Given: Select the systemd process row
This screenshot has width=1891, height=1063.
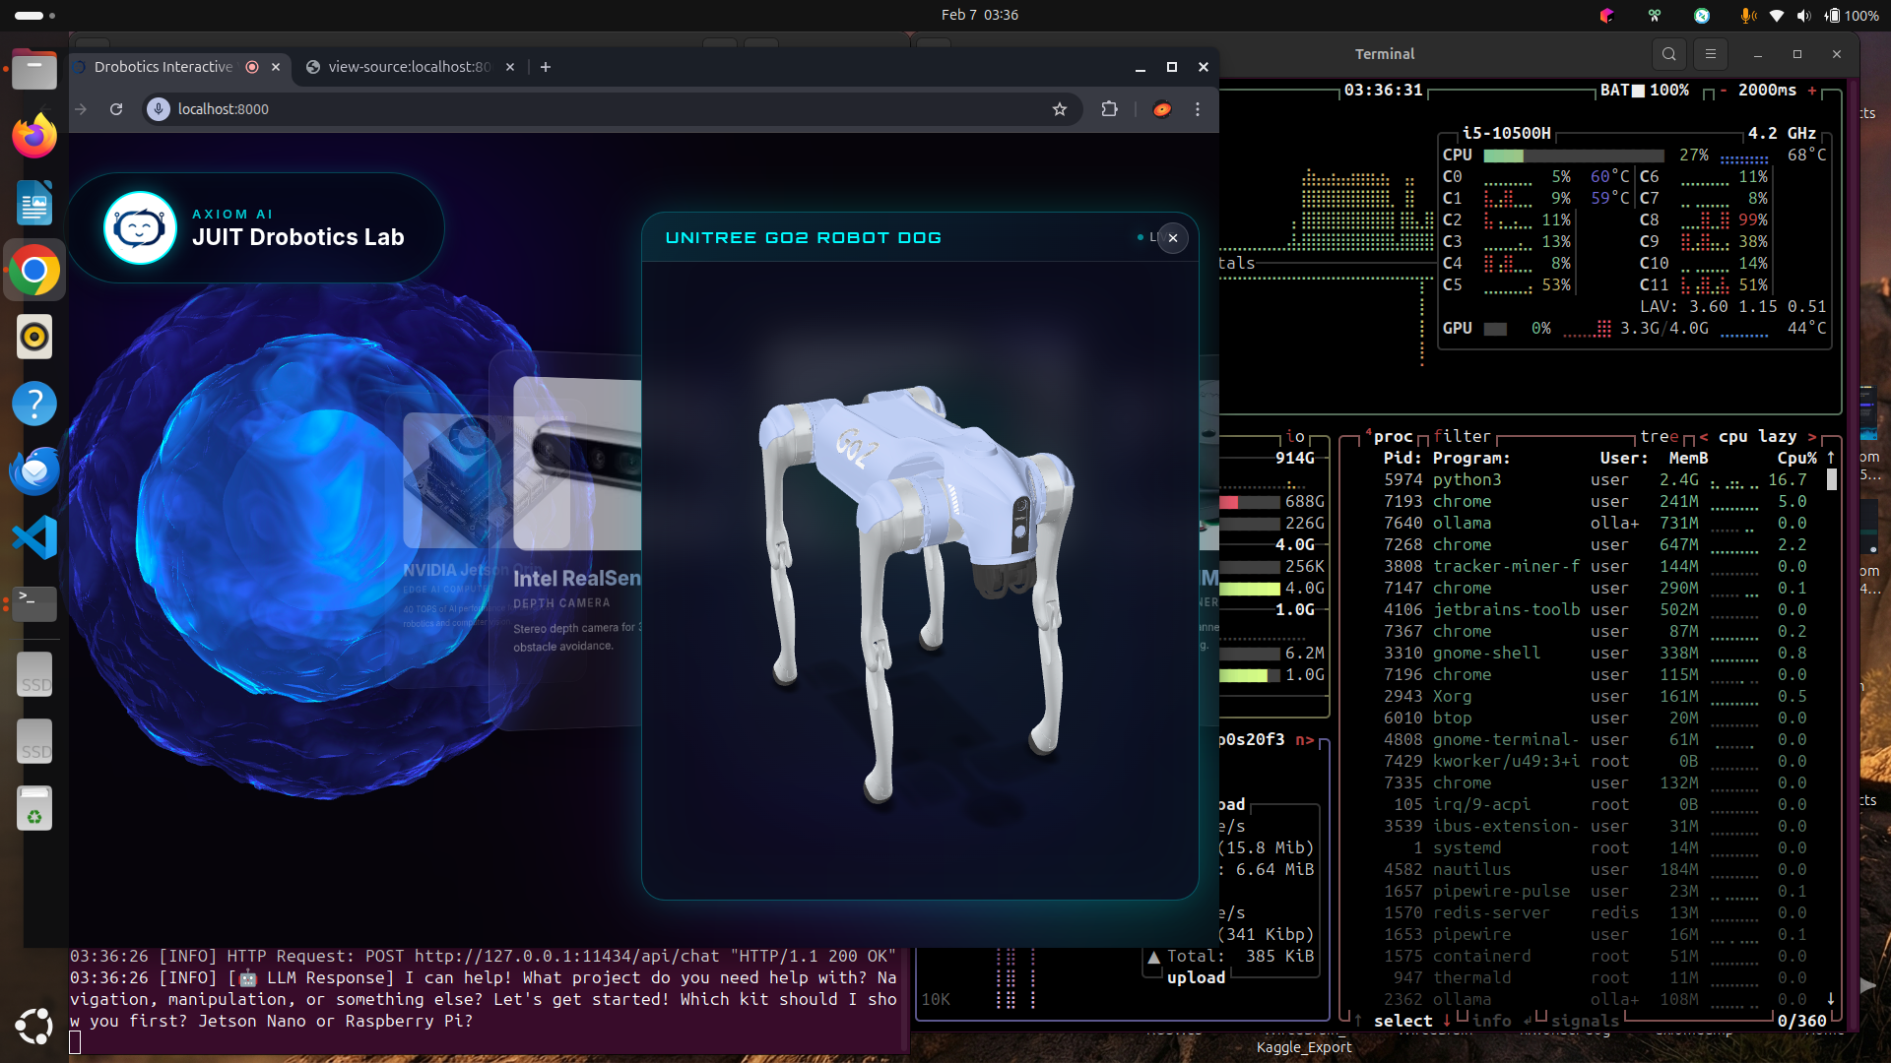Looking at the screenshot, I should point(1596,847).
